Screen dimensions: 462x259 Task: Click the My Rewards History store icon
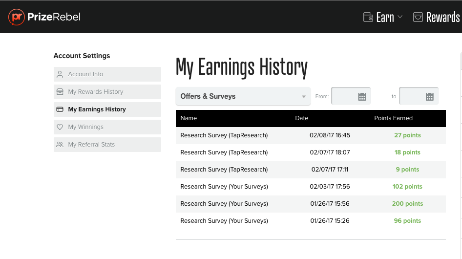[x=60, y=92]
